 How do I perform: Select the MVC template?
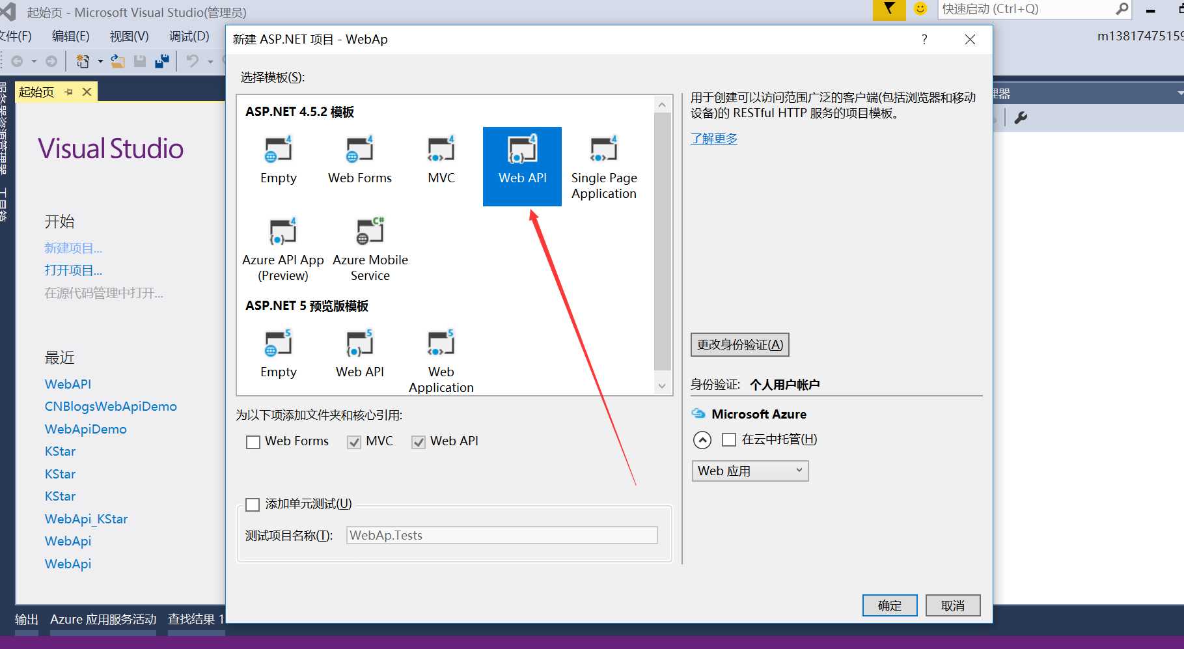point(441,159)
